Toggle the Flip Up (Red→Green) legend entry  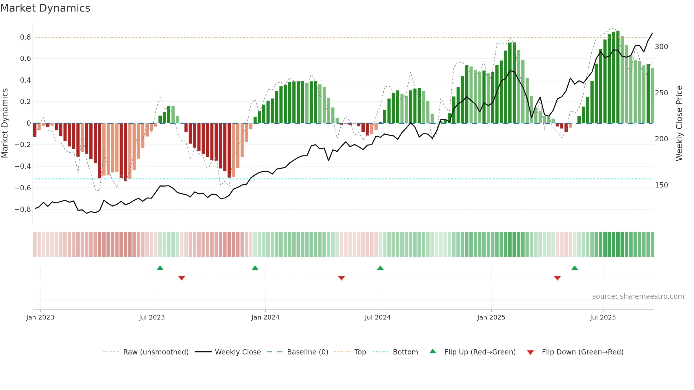pos(472,352)
